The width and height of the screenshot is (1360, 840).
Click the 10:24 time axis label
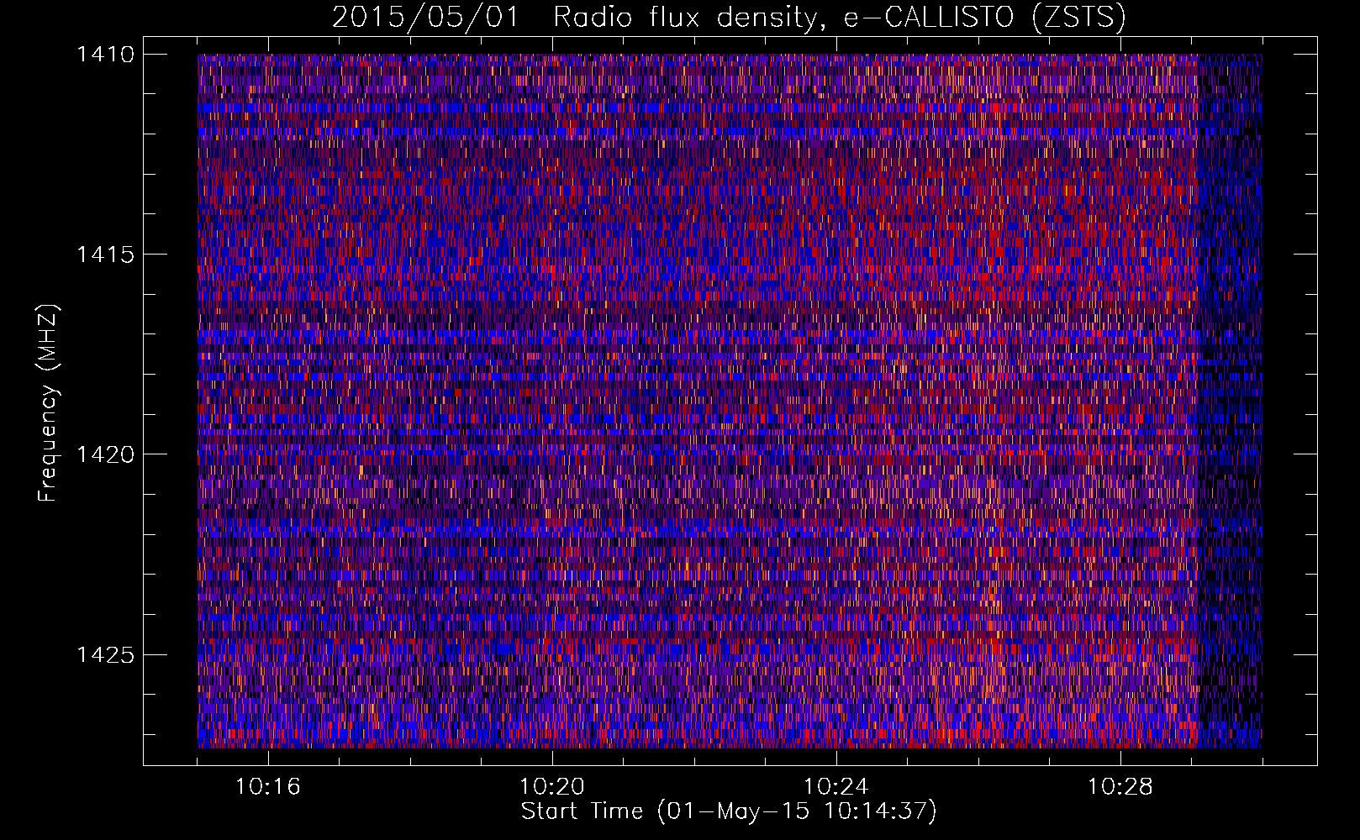point(836,787)
